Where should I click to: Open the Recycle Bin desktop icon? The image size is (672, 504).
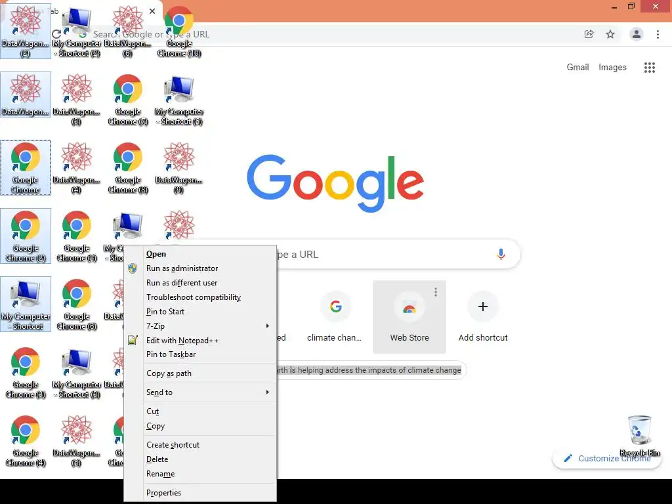(x=639, y=436)
